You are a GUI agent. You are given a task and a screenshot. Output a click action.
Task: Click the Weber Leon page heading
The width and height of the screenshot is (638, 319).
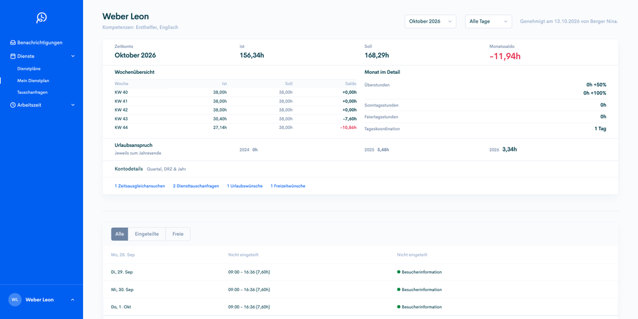126,16
